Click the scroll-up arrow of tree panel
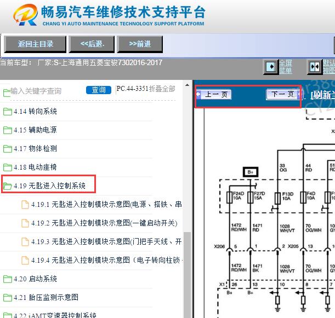This screenshot has height=318, width=335. [187, 85]
